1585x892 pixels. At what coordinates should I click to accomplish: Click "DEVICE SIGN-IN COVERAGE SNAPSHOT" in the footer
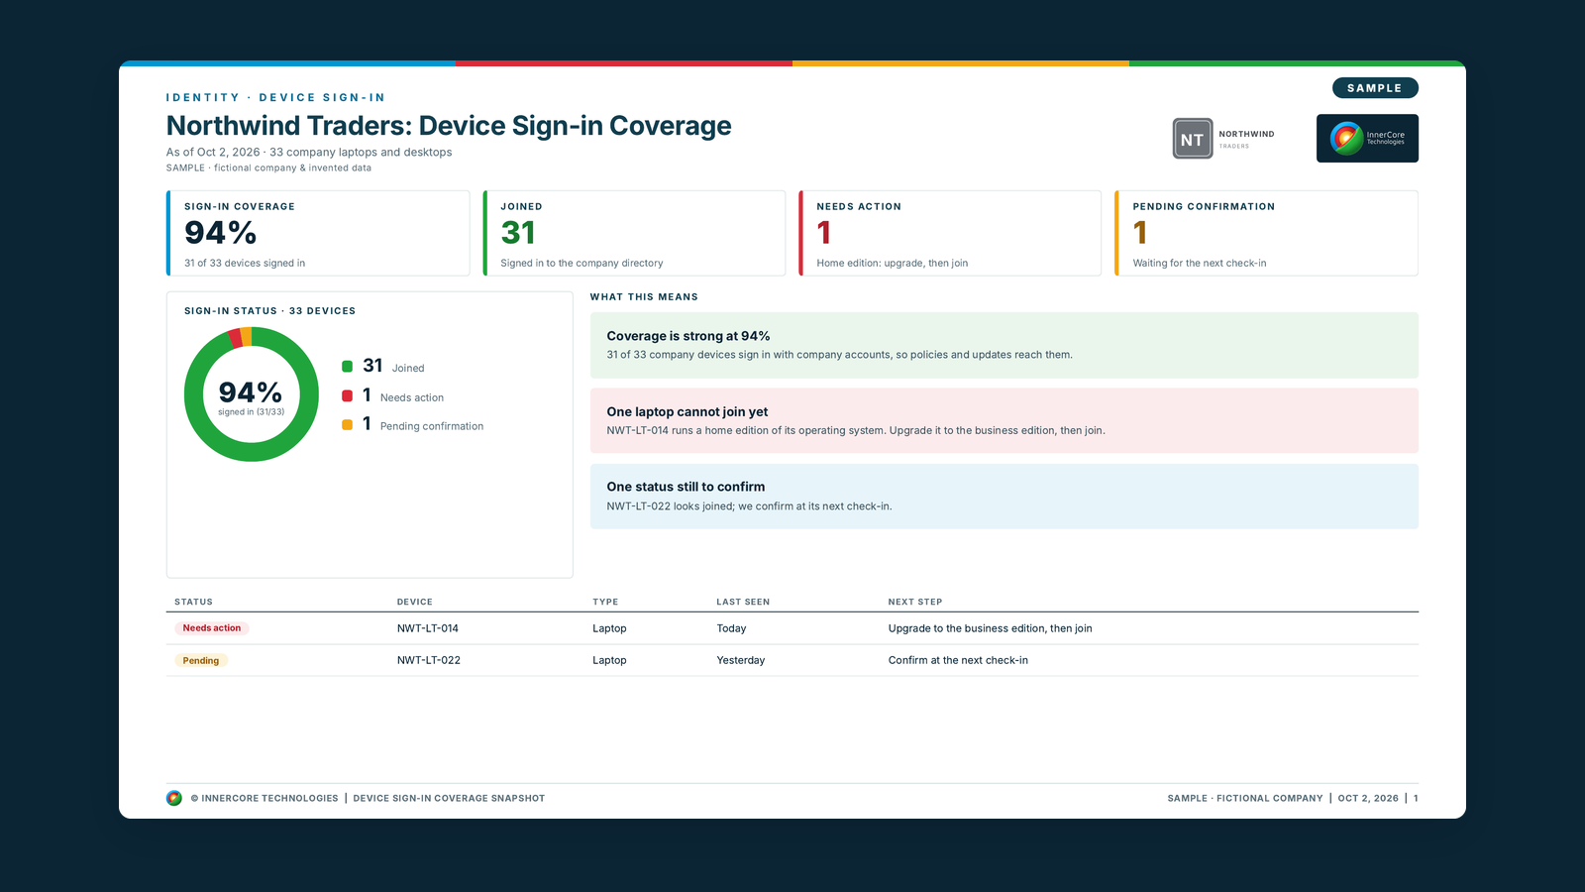449,798
